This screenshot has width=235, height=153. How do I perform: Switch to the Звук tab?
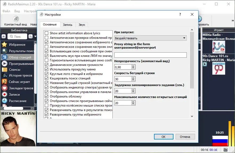point(82,25)
